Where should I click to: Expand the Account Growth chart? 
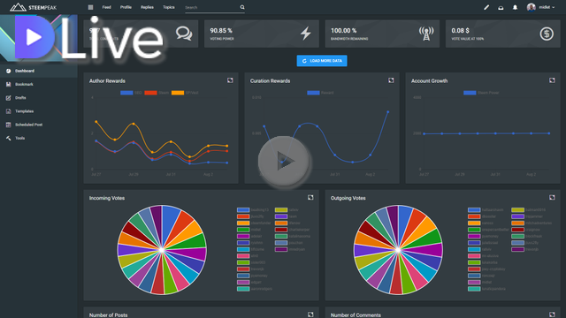click(x=552, y=80)
